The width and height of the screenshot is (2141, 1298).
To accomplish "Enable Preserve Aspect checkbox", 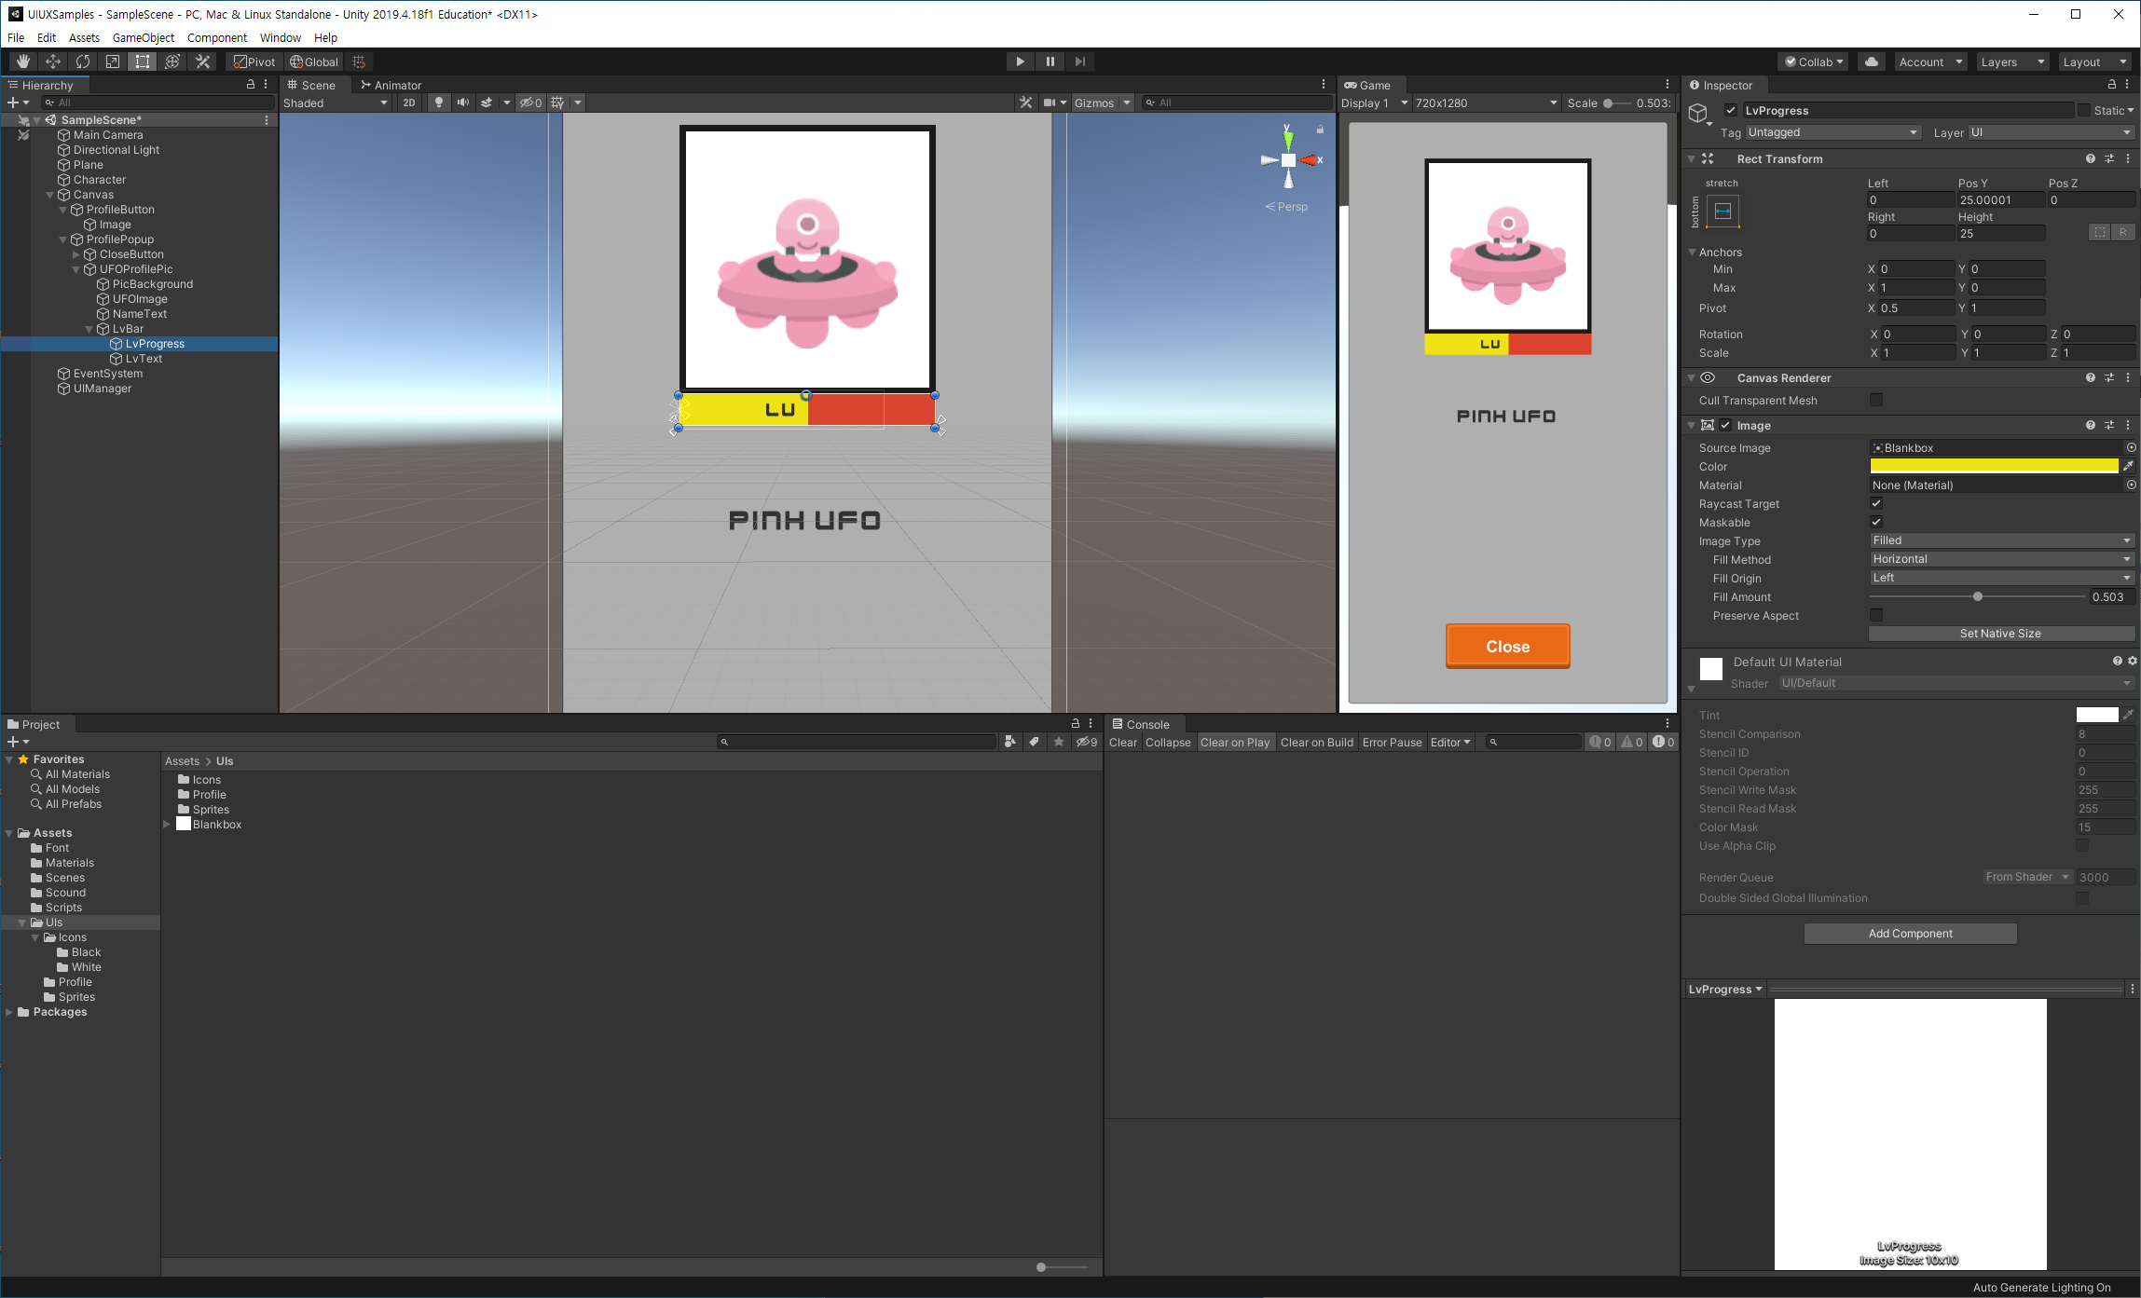I will point(1876,616).
